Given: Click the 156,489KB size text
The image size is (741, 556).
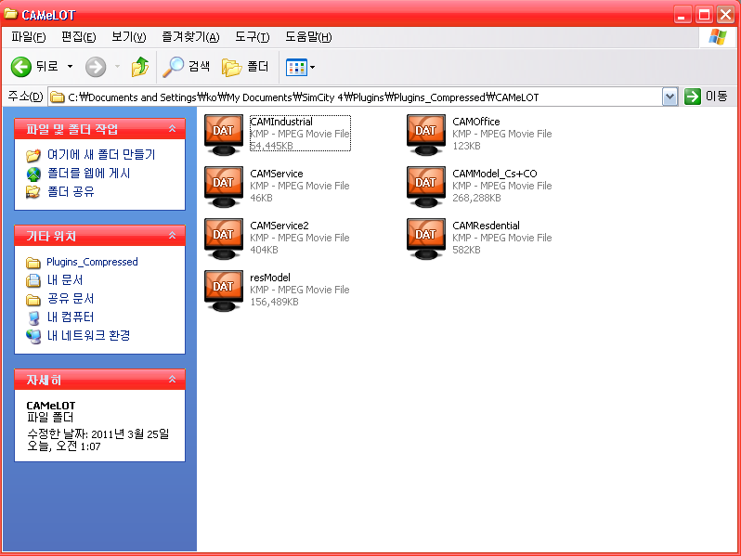Looking at the screenshot, I should click(x=275, y=302).
